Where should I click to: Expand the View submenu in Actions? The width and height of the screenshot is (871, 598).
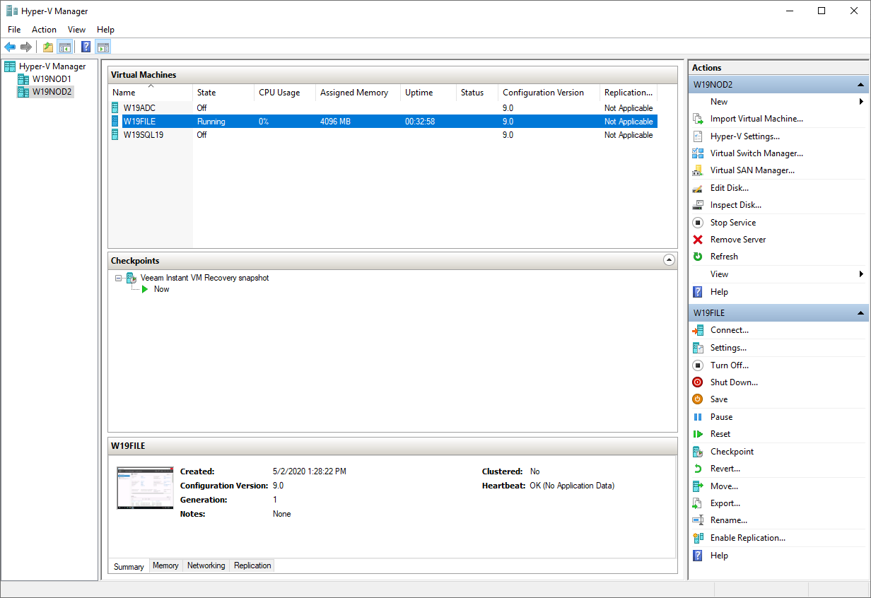(861, 274)
